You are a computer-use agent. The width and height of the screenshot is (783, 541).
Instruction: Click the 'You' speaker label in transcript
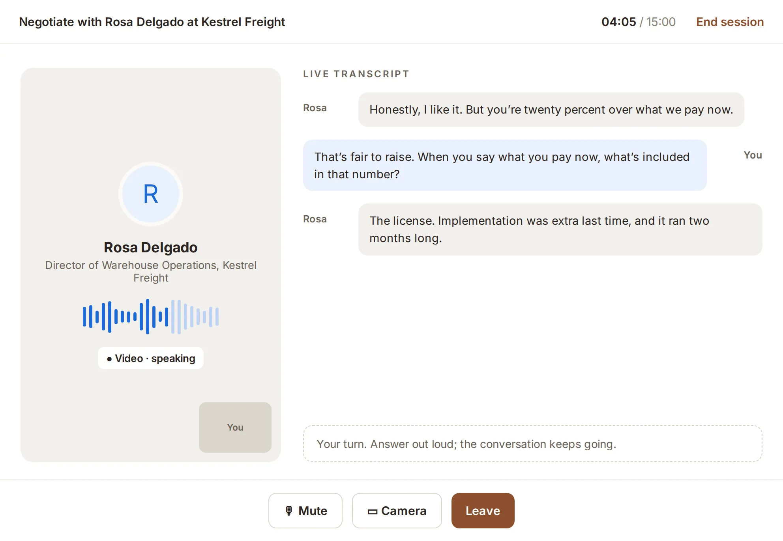tap(753, 155)
